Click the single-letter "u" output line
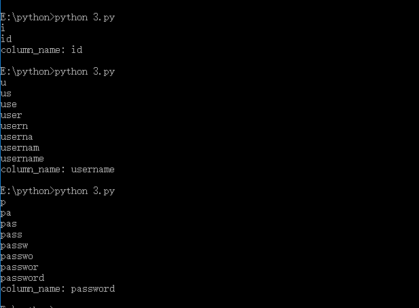This screenshot has width=419, height=308. click(x=3, y=82)
